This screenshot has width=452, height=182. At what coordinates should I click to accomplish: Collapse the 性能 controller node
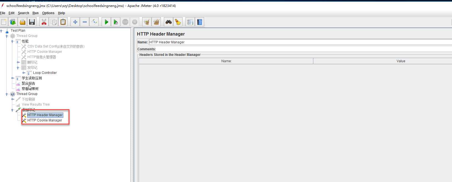[12, 41]
